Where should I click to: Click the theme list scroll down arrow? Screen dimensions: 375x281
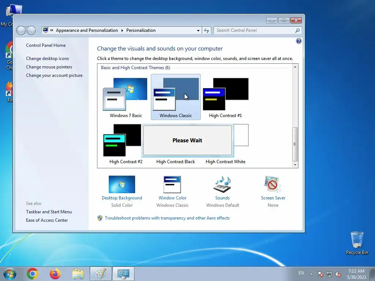tap(295, 165)
